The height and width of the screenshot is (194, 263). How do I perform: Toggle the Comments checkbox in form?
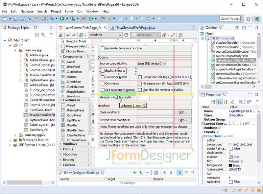coord(103,84)
